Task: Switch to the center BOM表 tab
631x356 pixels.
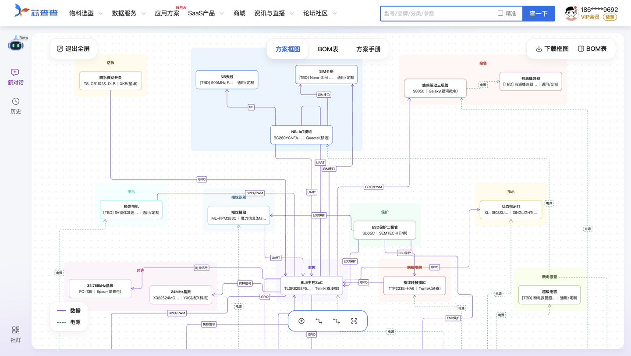Action: [328, 49]
